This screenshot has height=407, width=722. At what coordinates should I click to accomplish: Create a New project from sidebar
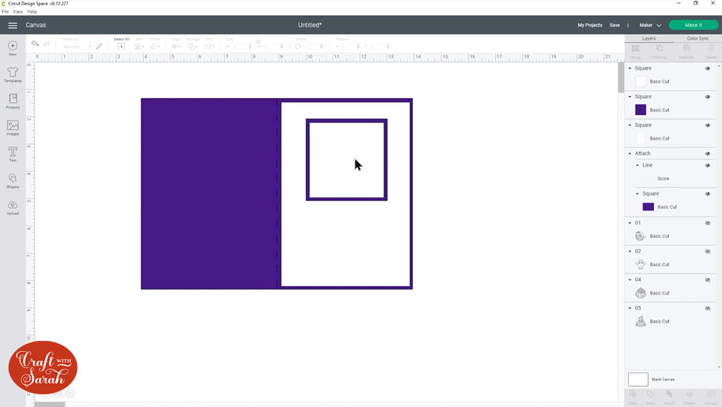[x=13, y=48]
